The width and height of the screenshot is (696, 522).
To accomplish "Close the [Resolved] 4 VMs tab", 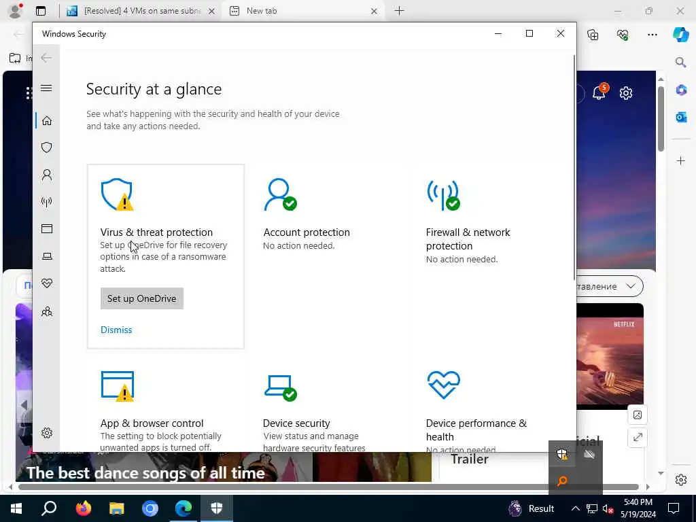I will coord(212,11).
